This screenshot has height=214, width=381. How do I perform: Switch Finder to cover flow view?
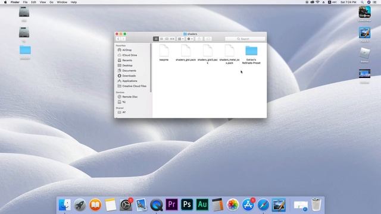[x=172, y=39]
